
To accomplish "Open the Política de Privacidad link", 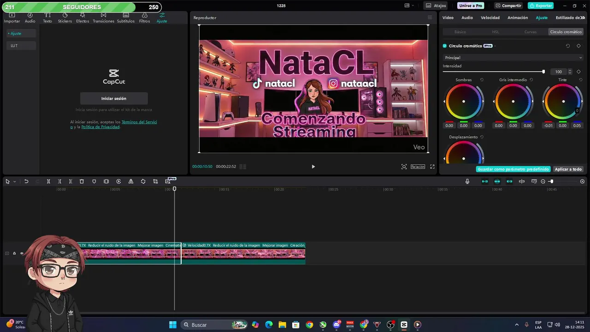I will click(x=100, y=127).
